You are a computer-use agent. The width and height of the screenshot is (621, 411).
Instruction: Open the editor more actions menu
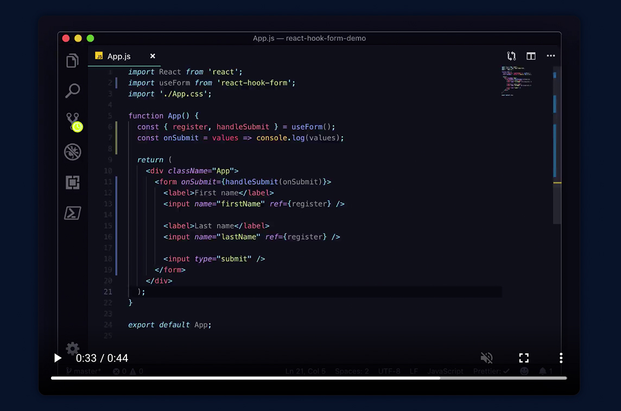(551, 55)
